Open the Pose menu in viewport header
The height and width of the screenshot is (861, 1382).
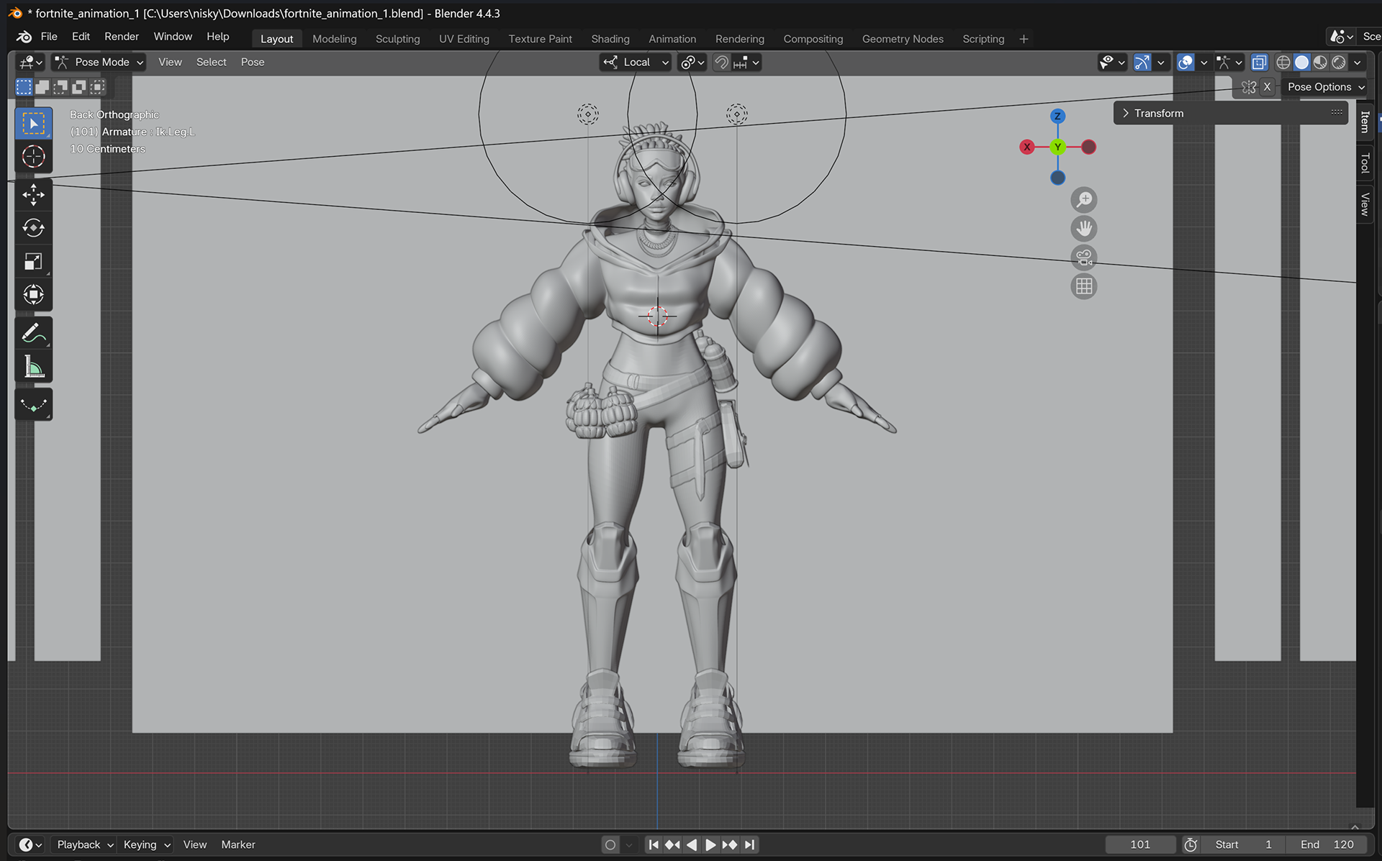pyautogui.click(x=253, y=63)
